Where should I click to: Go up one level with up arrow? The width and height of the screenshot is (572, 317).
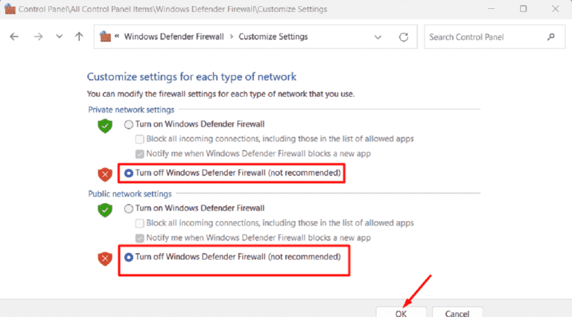click(79, 36)
